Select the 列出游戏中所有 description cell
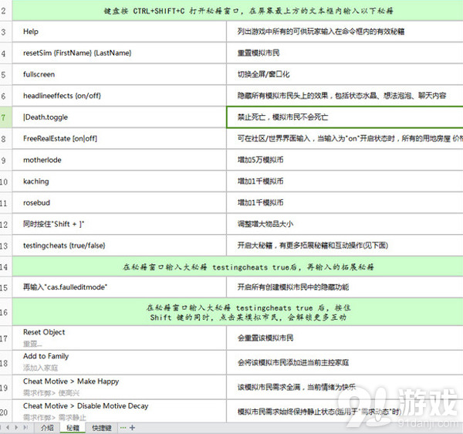Image resolution: width=463 pixels, height=434 pixels. [x=345, y=32]
